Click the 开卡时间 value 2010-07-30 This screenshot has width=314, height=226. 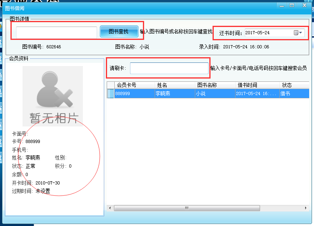pyautogui.click(x=48, y=183)
